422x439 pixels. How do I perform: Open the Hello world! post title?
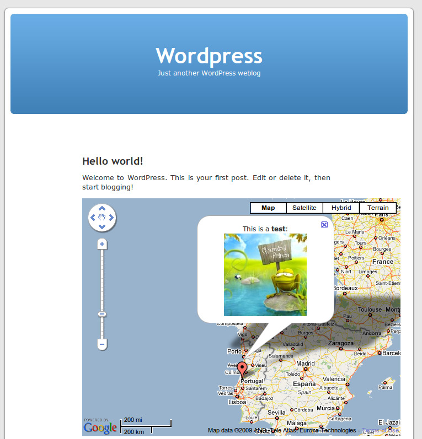(x=113, y=161)
